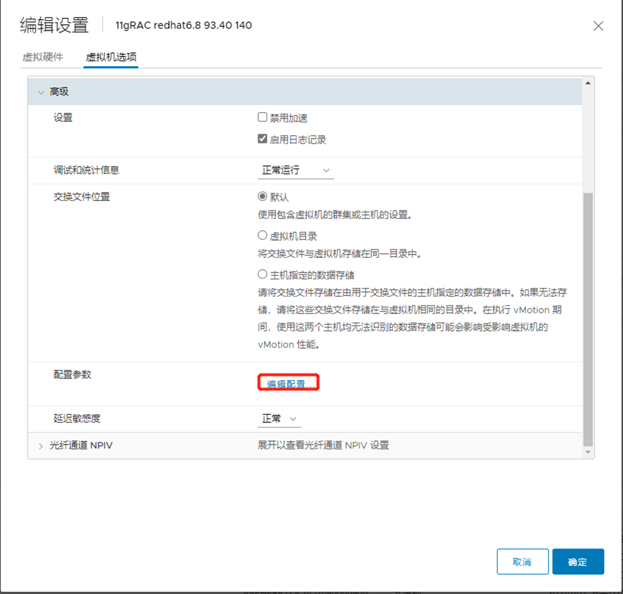Image resolution: width=623 pixels, height=594 pixels.
Task: Click the title 11gRAC redhat6.8 93.40 140
Action: tap(184, 25)
